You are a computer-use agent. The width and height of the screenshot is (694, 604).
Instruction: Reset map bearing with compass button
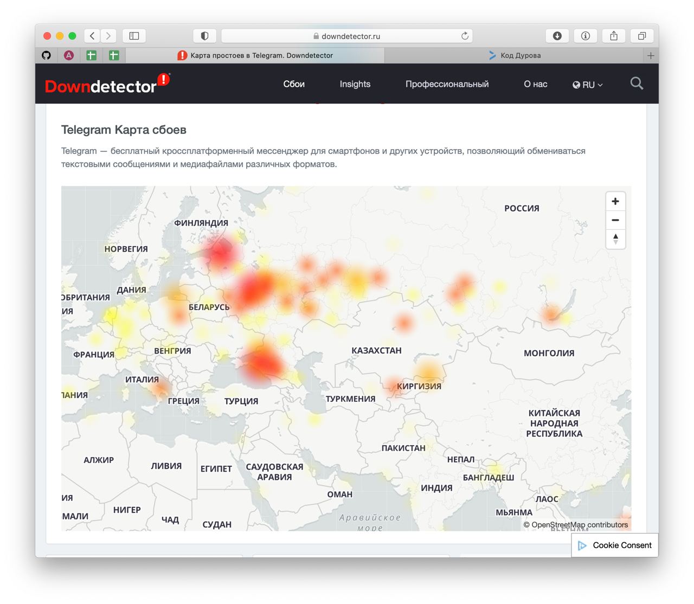click(615, 239)
